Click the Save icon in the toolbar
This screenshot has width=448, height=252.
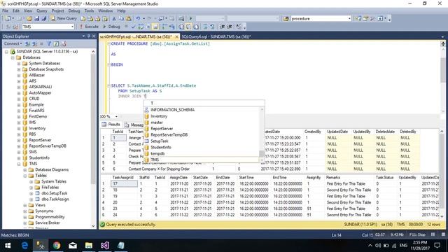pyautogui.click(x=36, y=19)
